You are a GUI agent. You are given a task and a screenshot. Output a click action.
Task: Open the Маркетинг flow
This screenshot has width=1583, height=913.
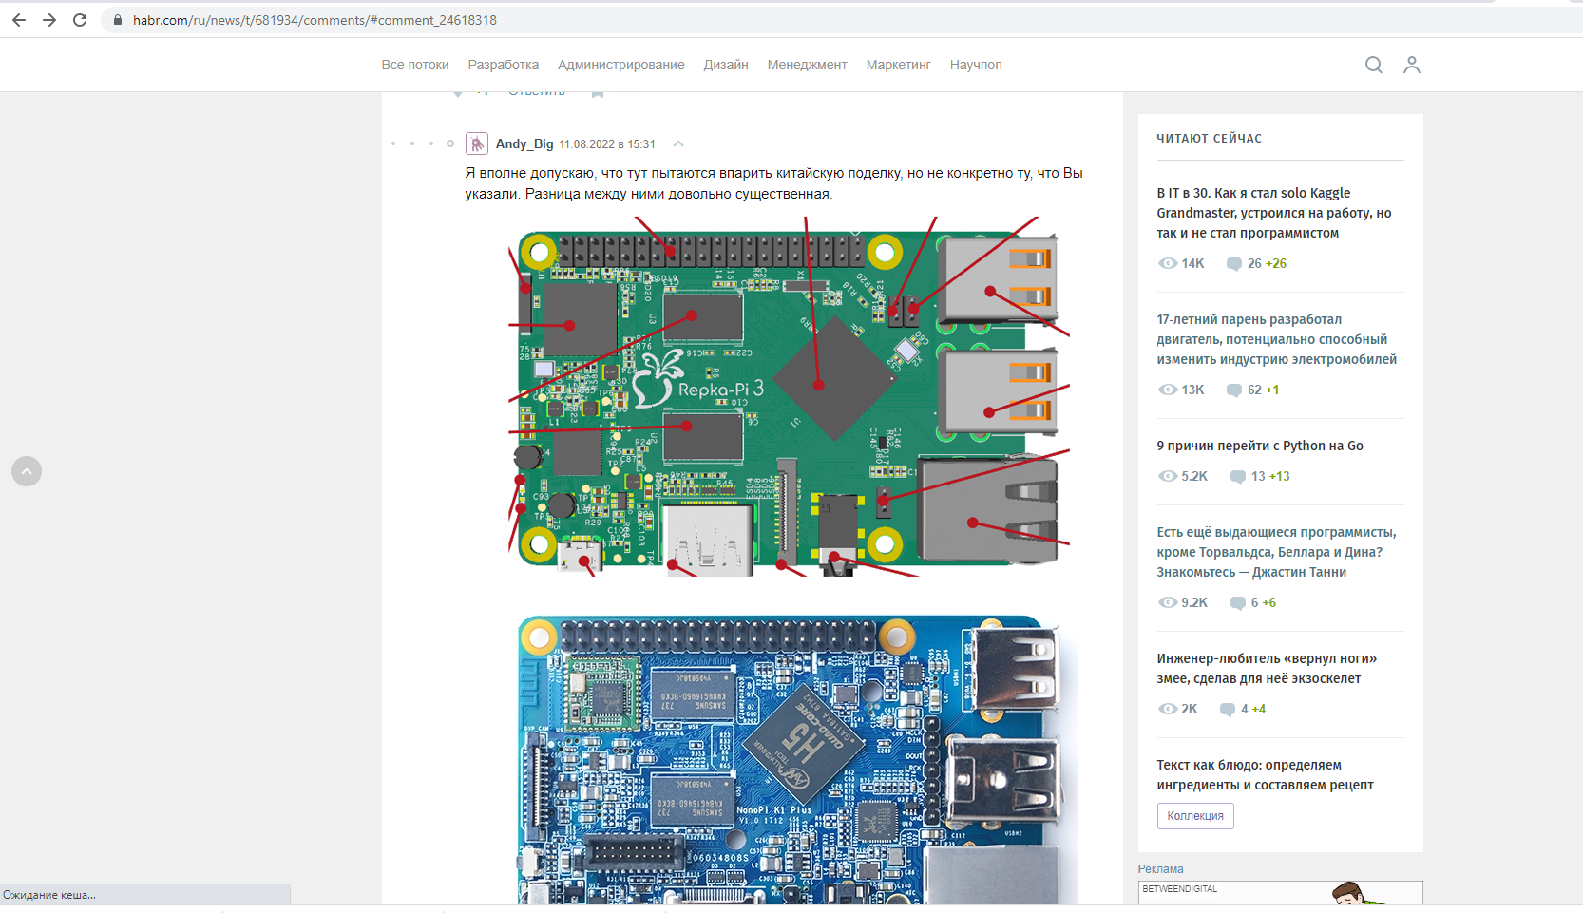point(899,65)
